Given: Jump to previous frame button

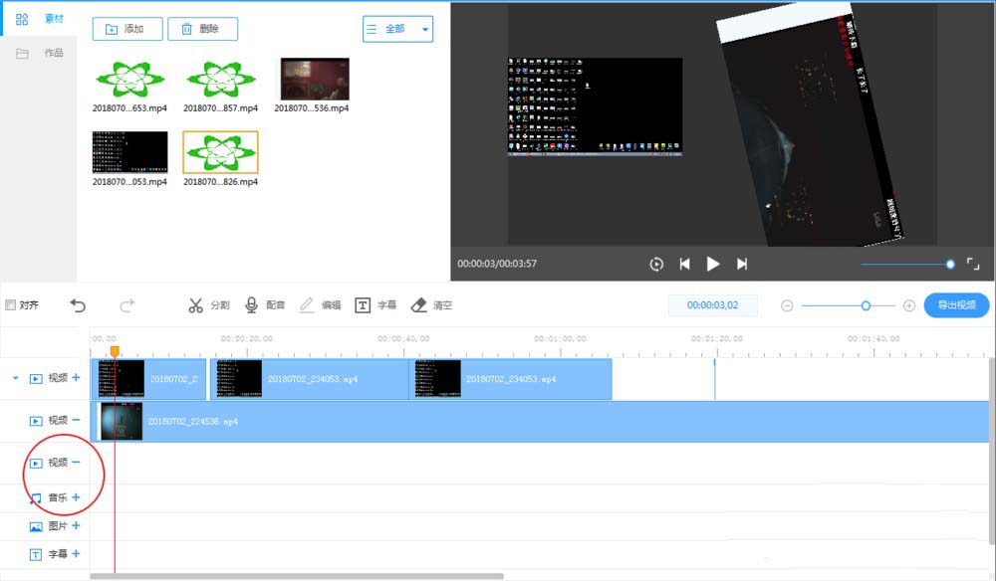Looking at the screenshot, I should [685, 264].
